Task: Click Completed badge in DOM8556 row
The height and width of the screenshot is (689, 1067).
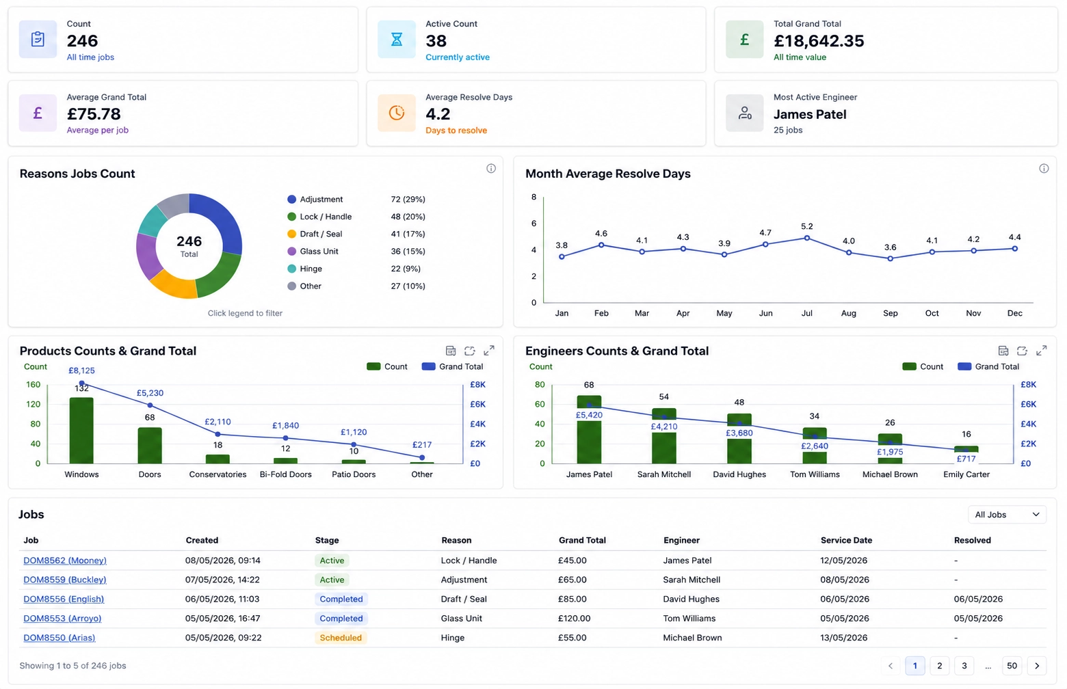Action: [341, 599]
